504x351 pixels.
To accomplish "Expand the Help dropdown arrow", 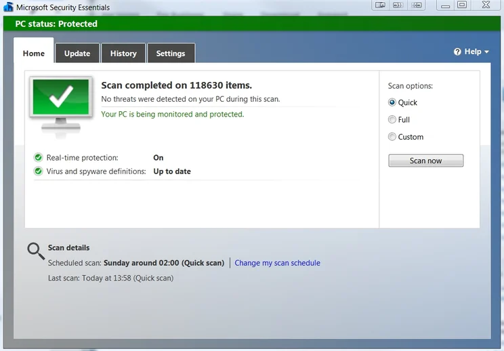I will [486, 51].
